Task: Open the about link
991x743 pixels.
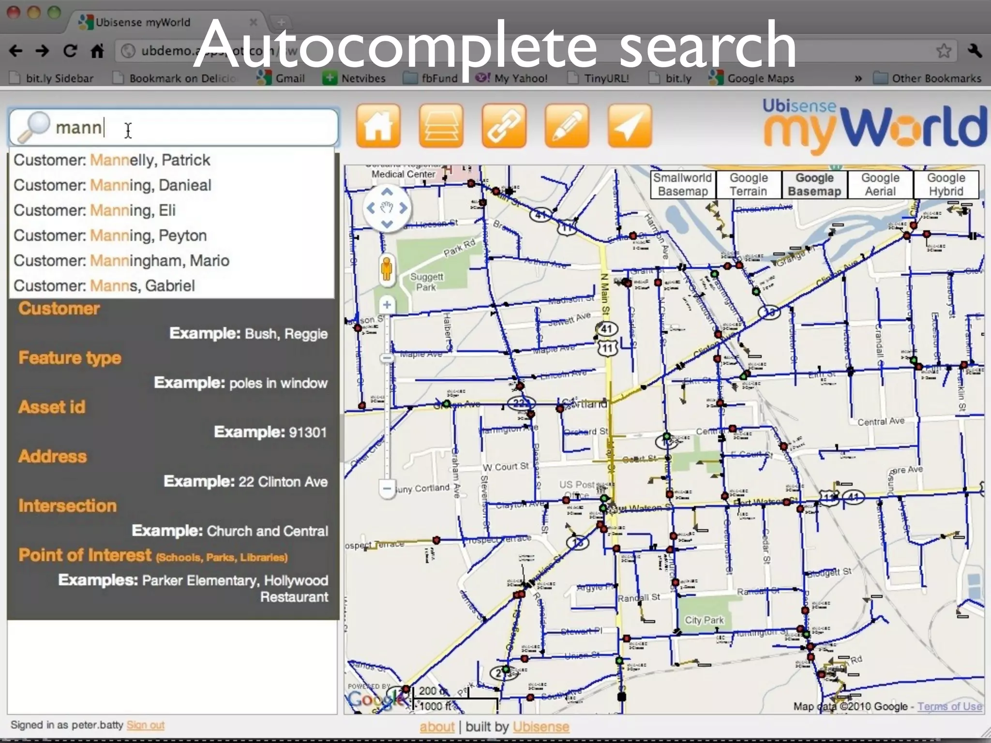Action: coord(437,727)
